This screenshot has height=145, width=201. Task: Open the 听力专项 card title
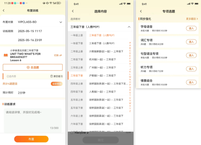pos(146,67)
